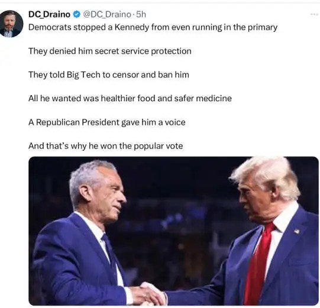Viewport: 320px width, 308px height.
Task: Open the attached handshake photo
Action: (x=173, y=231)
